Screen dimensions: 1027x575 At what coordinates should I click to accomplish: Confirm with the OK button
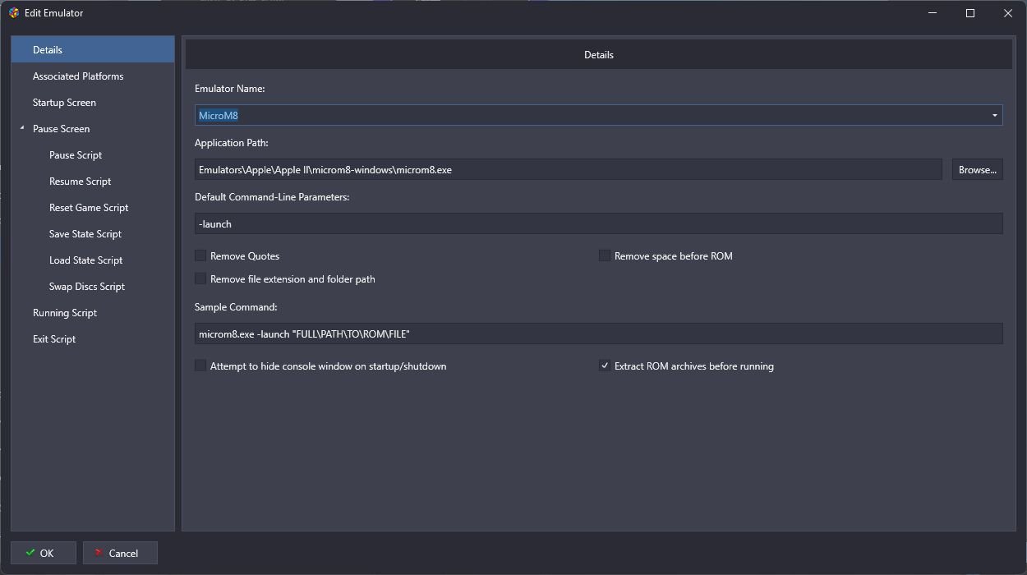pos(44,553)
